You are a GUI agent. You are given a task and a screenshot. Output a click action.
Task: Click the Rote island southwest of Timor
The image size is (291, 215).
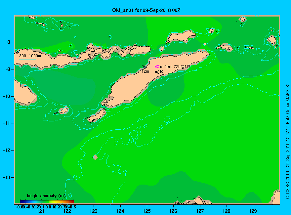tap(97, 115)
